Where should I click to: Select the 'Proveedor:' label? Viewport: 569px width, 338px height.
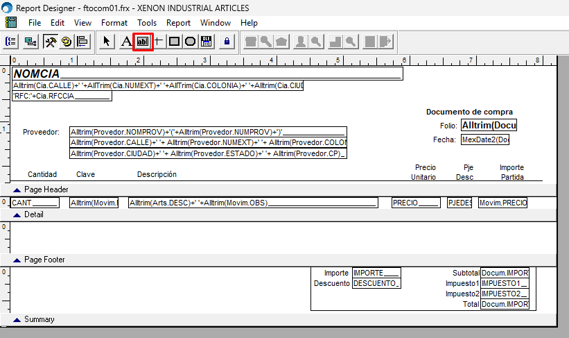tap(41, 132)
